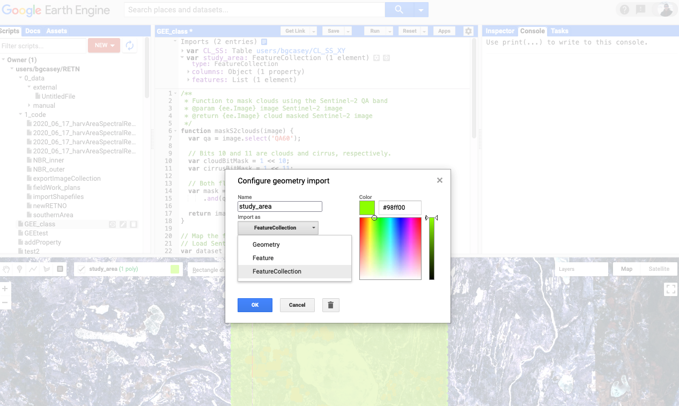
Task: Toggle study_area layer visibility checkbox
Action: click(82, 269)
